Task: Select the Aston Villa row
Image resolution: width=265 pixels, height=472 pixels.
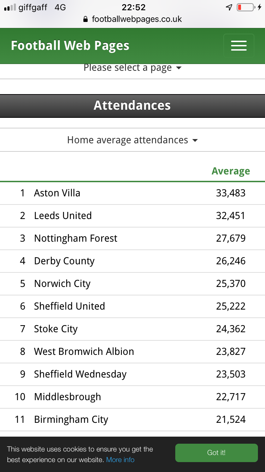Action: pos(132,193)
